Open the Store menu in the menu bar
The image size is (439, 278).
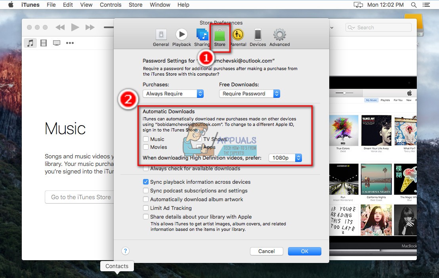[136, 5]
